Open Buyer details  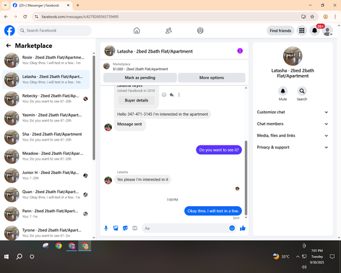136,100
